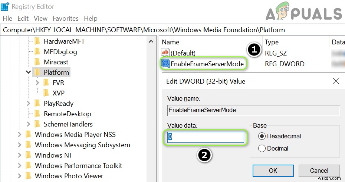Click the EnableFrameServerMode DWORD icon
345x182 pixels.
(x=165, y=64)
